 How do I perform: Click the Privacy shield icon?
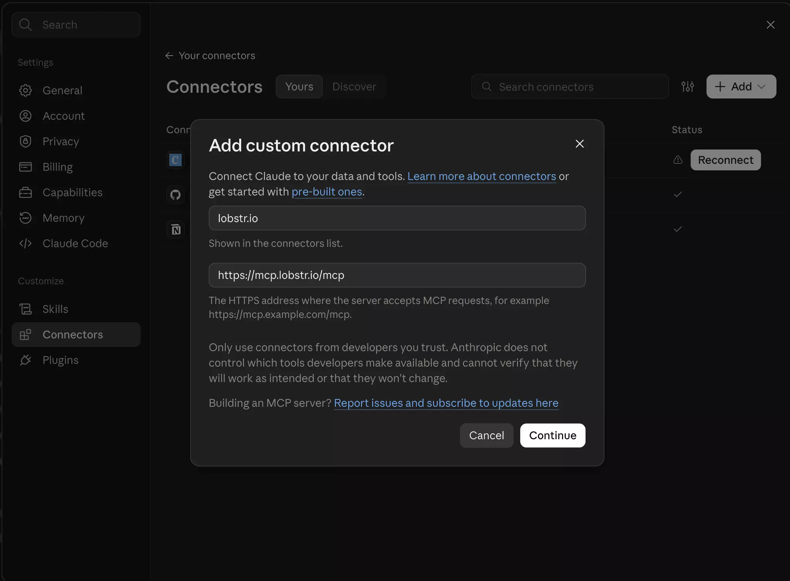tap(26, 141)
